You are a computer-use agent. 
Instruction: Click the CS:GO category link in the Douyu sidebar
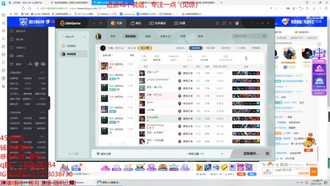point(28,88)
